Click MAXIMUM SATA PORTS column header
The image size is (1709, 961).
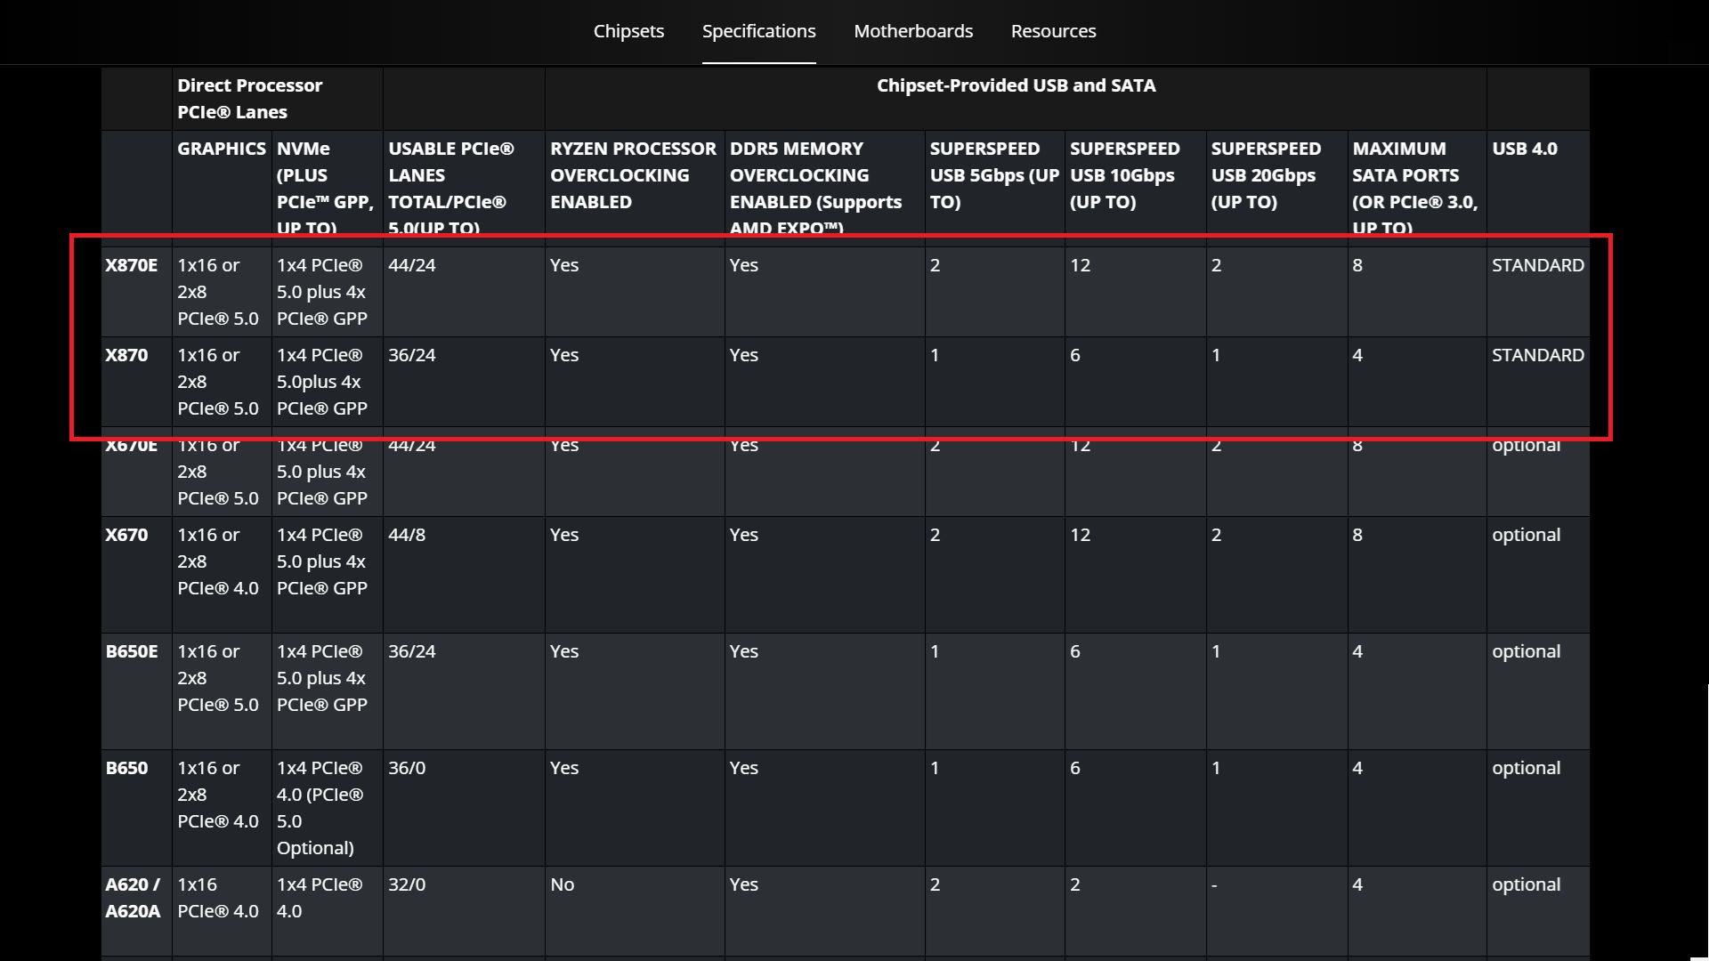click(x=1414, y=188)
